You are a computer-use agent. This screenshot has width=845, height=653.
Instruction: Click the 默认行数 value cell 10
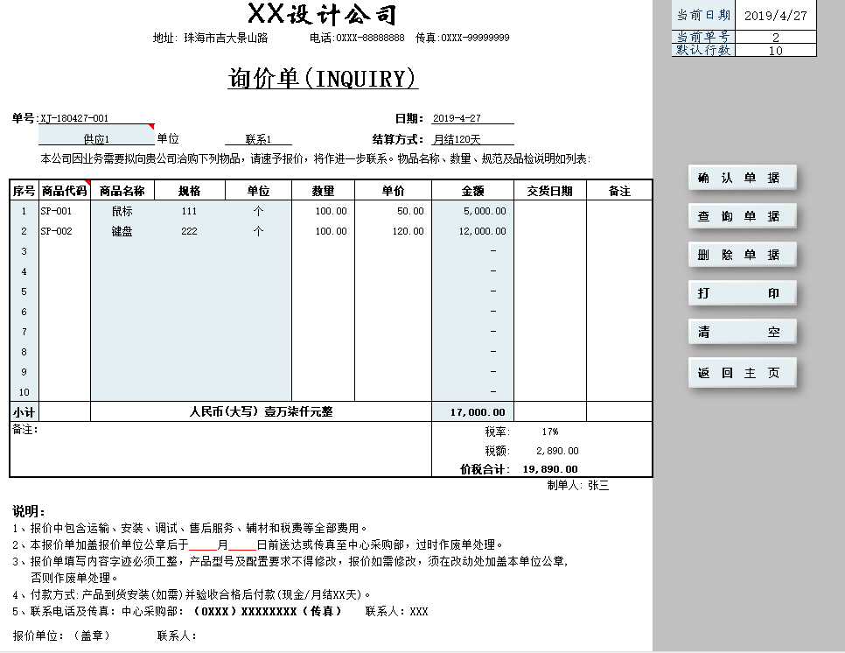(776, 51)
